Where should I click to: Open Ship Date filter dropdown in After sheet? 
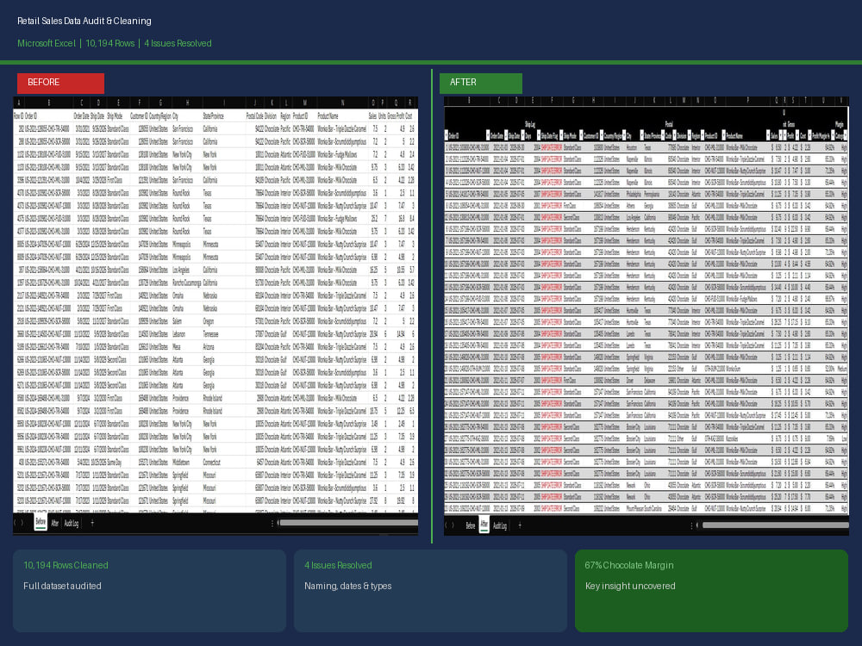[x=522, y=135]
